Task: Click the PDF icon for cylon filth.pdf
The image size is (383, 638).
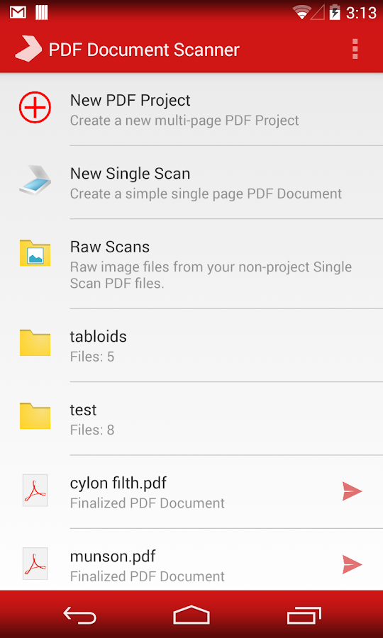Action: [35, 491]
